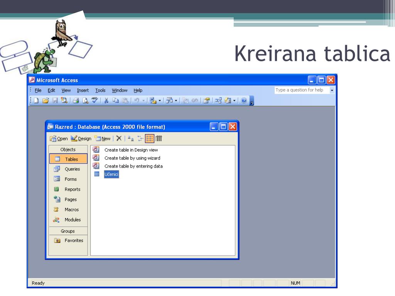Click the New database icon in main toolbar
This screenshot has height=296, width=395.
[36, 101]
